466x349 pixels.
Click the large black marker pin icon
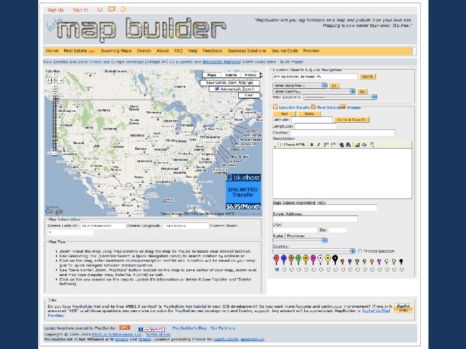[x=335, y=259]
